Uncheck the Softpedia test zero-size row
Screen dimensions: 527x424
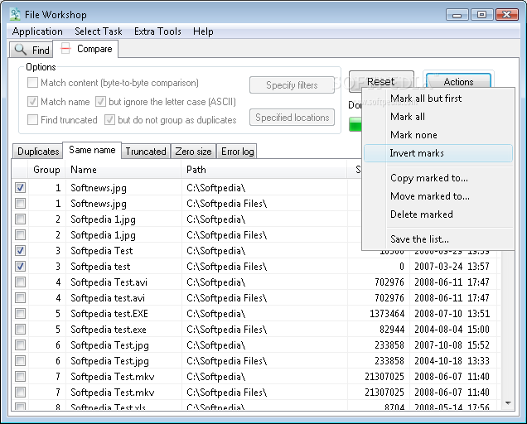[20, 266]
